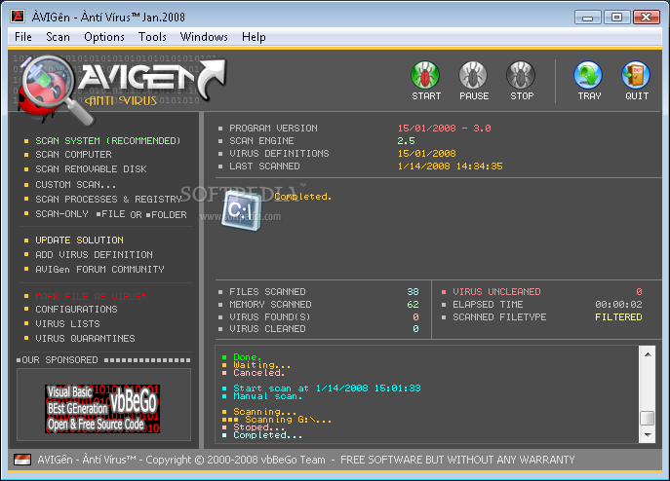Click the Virus Definitions date 15/01/2008
The image size is (670, 481).
[x=426, y=153]
